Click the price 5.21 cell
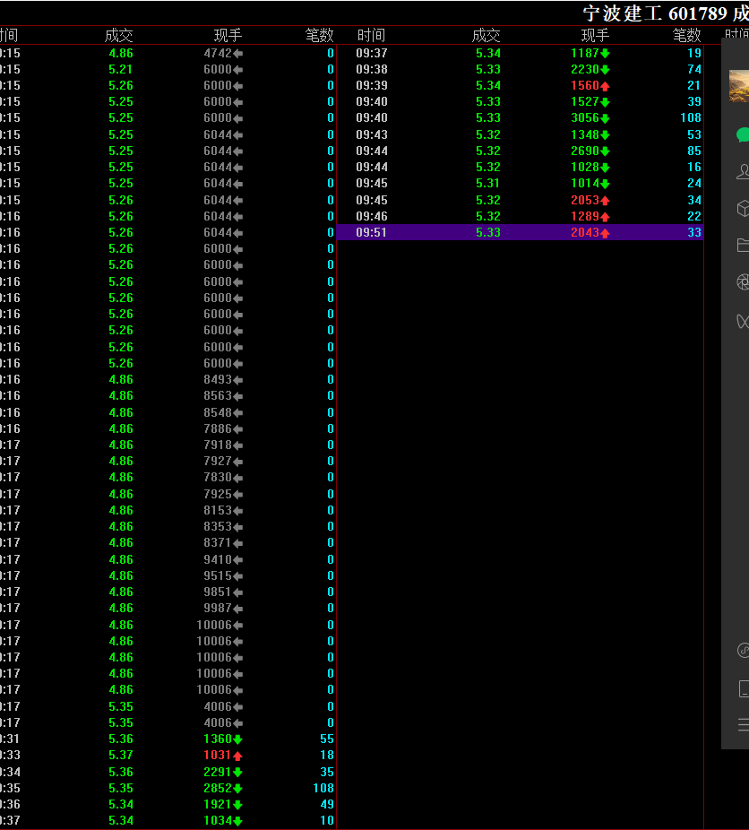 [121, 69]
